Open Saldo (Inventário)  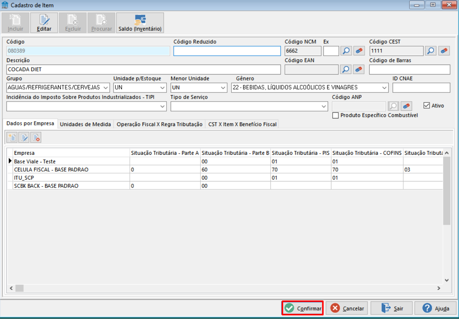[140, 23]
